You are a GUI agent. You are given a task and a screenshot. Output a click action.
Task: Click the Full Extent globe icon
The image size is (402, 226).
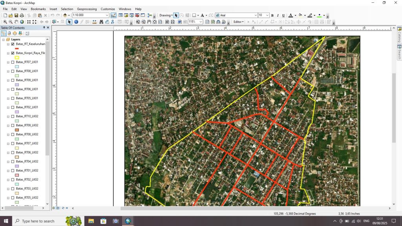click(x=22, y=22)
